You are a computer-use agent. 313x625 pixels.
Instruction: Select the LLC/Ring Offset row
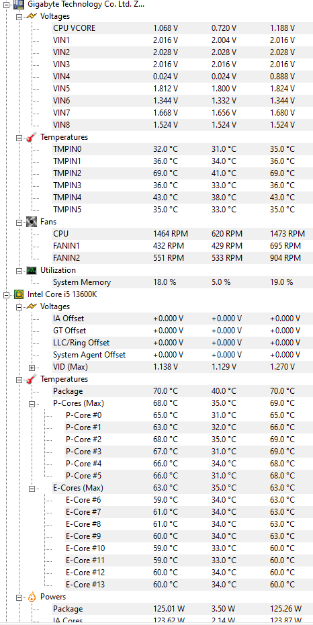pos(182,343)
